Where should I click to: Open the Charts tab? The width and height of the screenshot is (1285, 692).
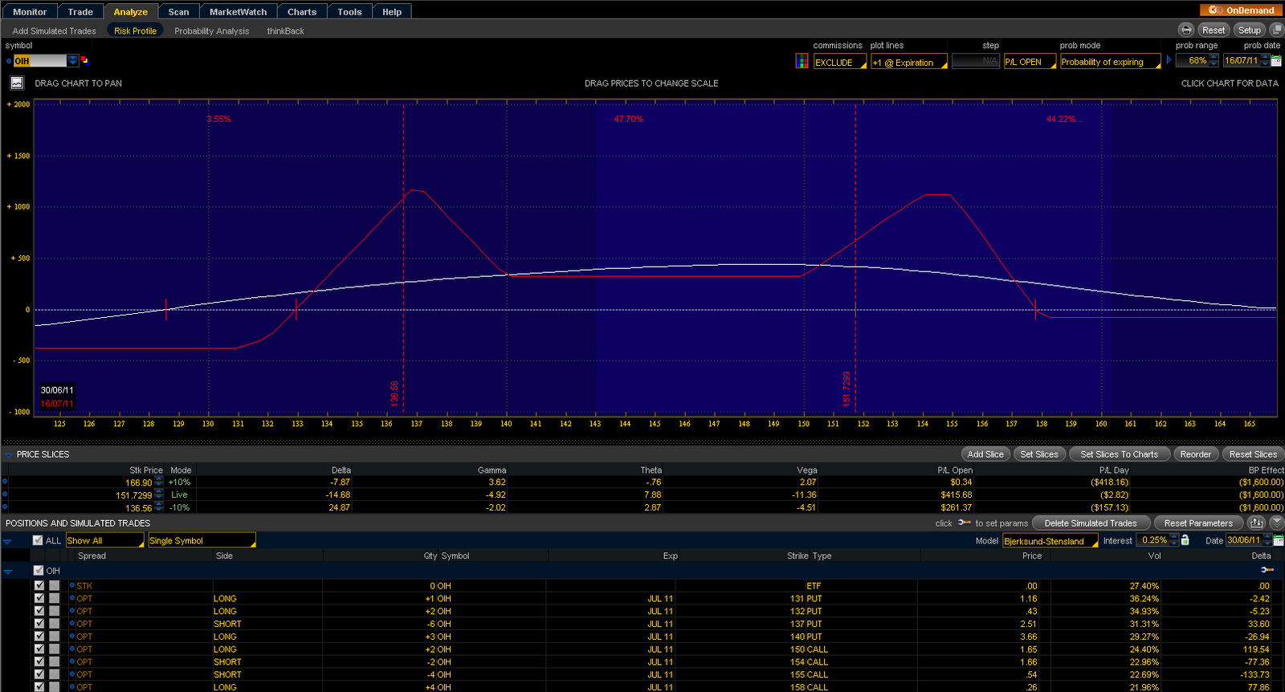tap(302, 11)
